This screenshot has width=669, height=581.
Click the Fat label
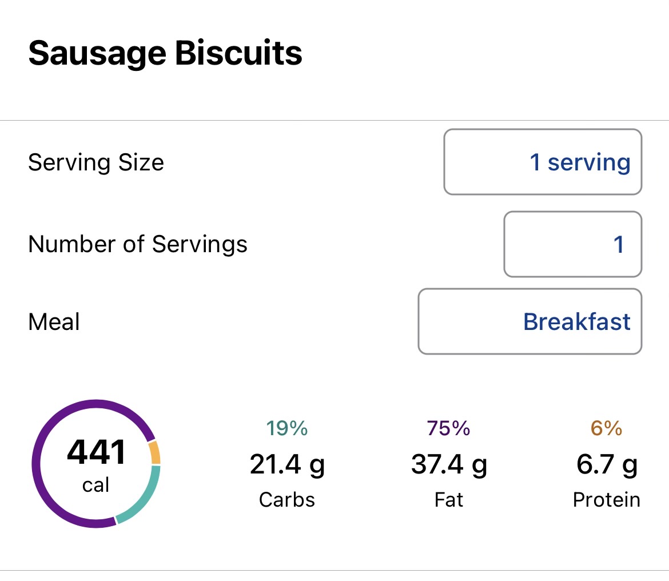tap(449, 500)
